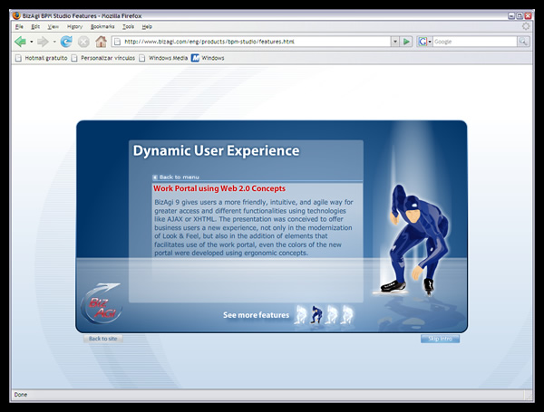Click the browser Back arrow button
Viewport: 544px width, 412px height.
point(20,42)
